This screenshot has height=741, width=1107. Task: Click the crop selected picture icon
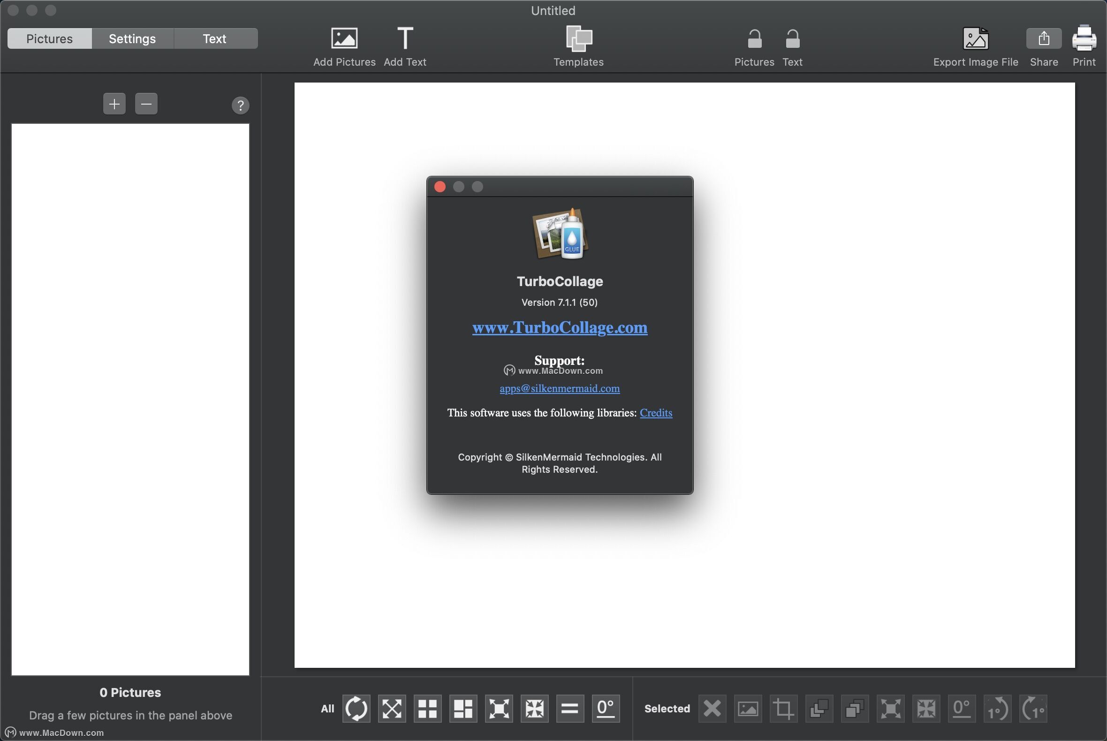[x=783, y=708]
